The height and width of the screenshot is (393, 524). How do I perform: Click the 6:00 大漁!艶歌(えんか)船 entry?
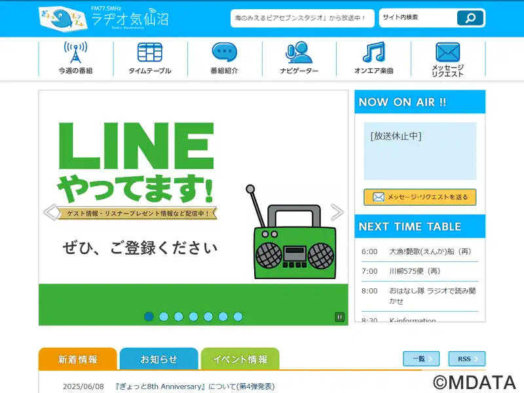(420, 252)
